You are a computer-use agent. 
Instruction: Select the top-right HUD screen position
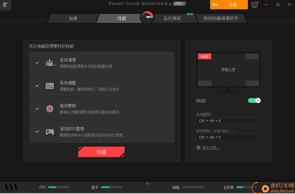pos(252,56)
